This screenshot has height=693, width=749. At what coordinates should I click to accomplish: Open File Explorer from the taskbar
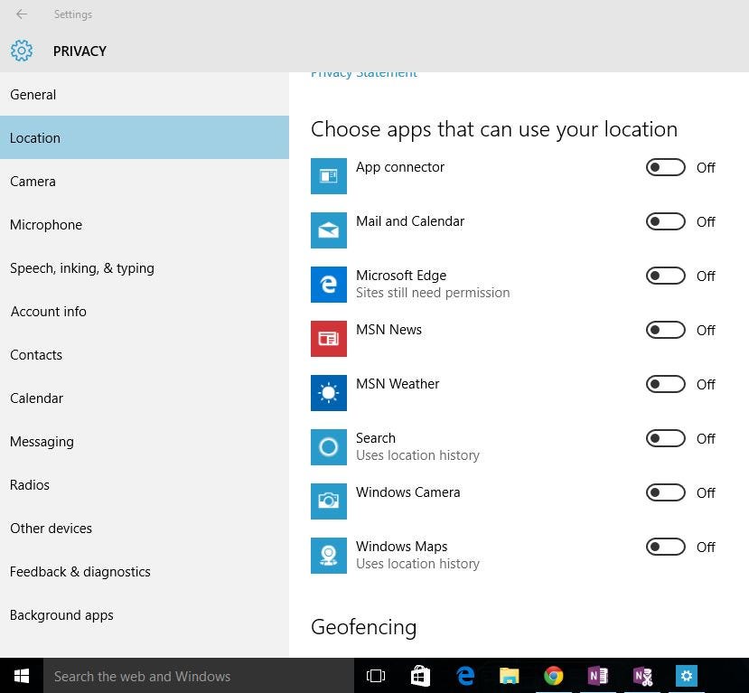(510, 676)
